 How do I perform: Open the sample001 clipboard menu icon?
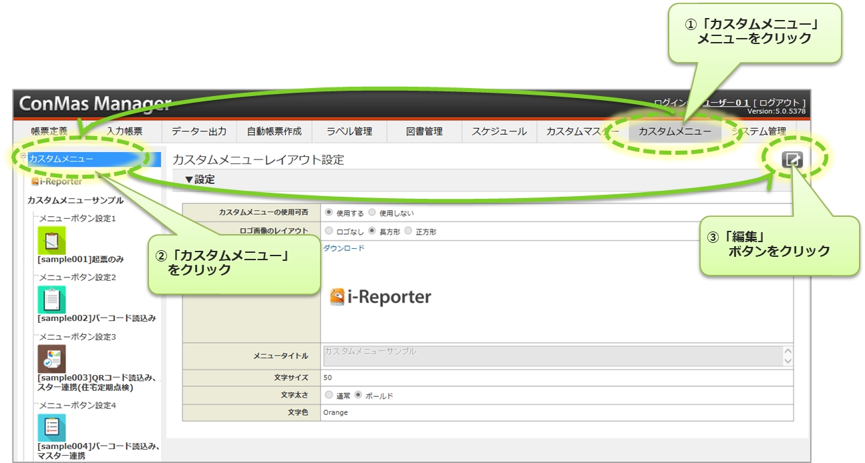51,240
